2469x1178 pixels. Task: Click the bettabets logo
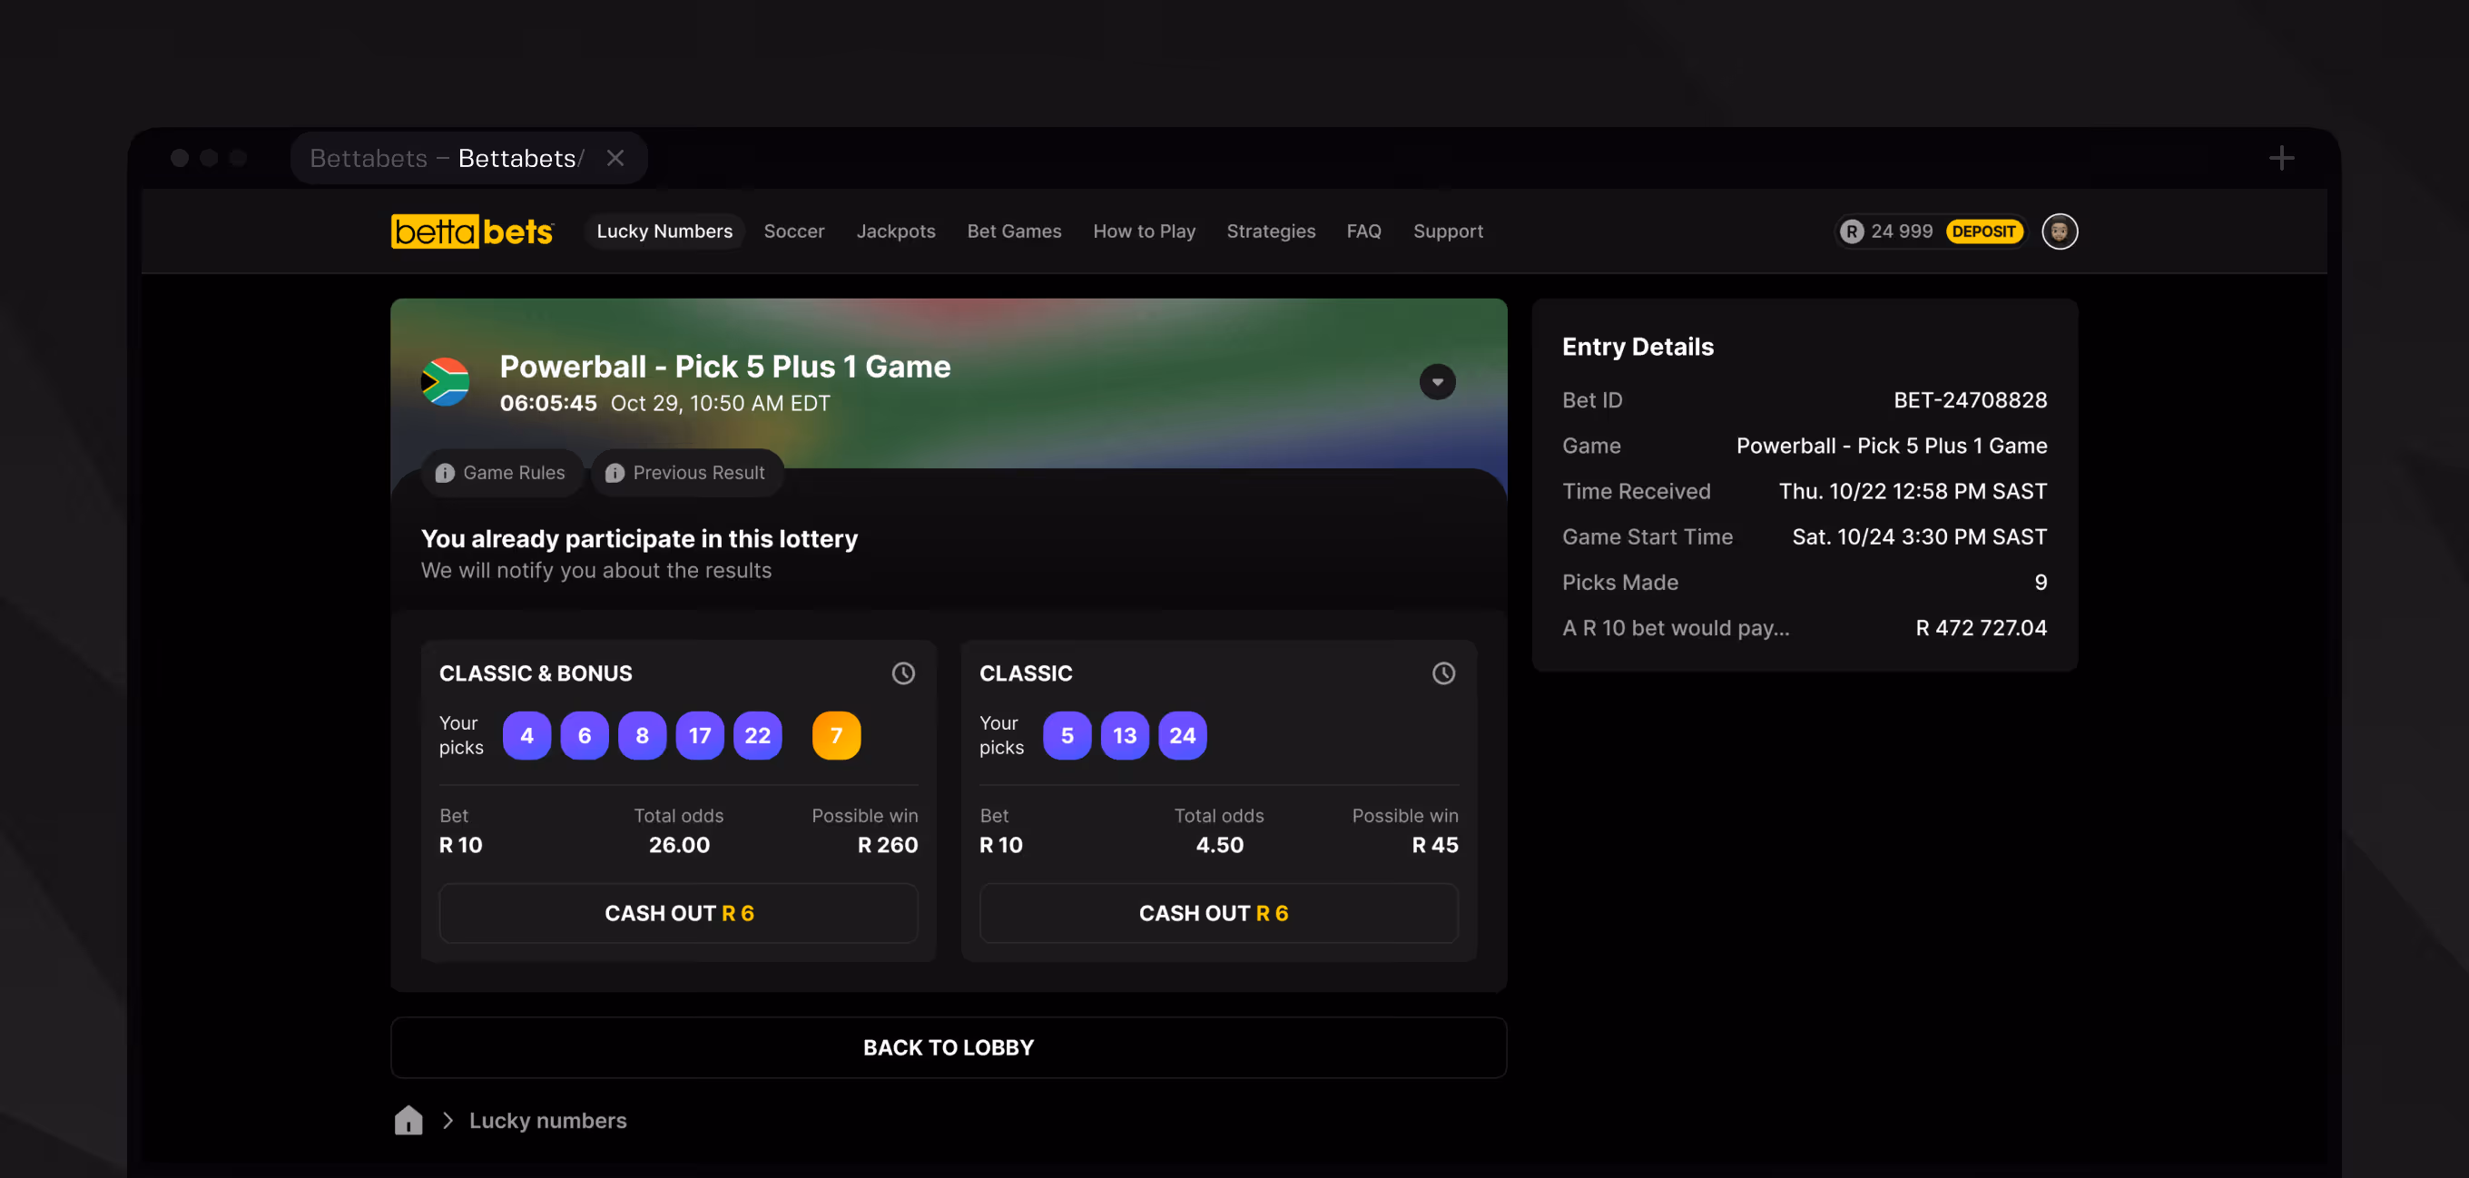472,231
